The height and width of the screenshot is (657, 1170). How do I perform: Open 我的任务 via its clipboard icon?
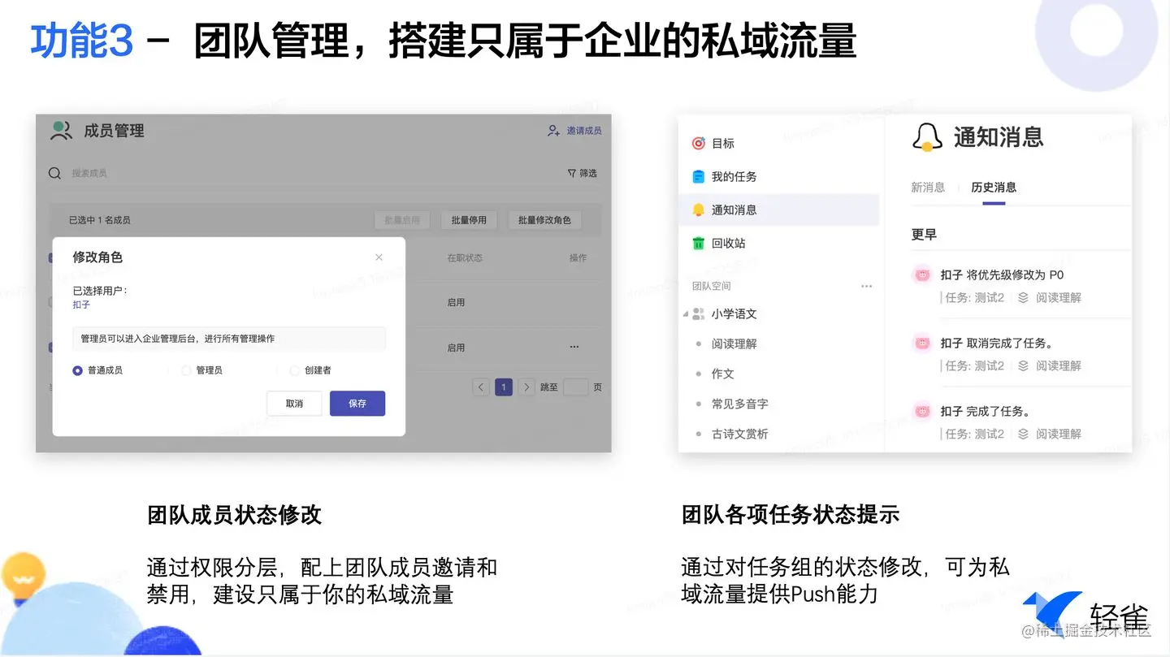(700, 176)
